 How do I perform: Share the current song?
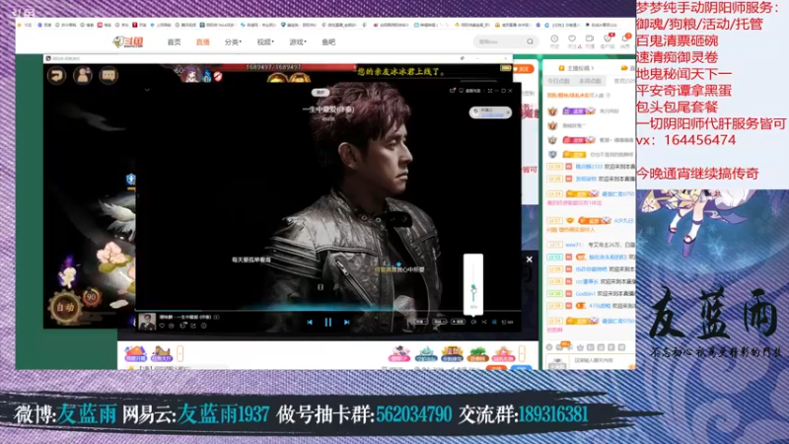(x=193, y=326)
